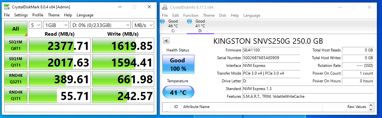
Task: Open CrystalDiskInfo Disk menu
Action: [223, 15]
